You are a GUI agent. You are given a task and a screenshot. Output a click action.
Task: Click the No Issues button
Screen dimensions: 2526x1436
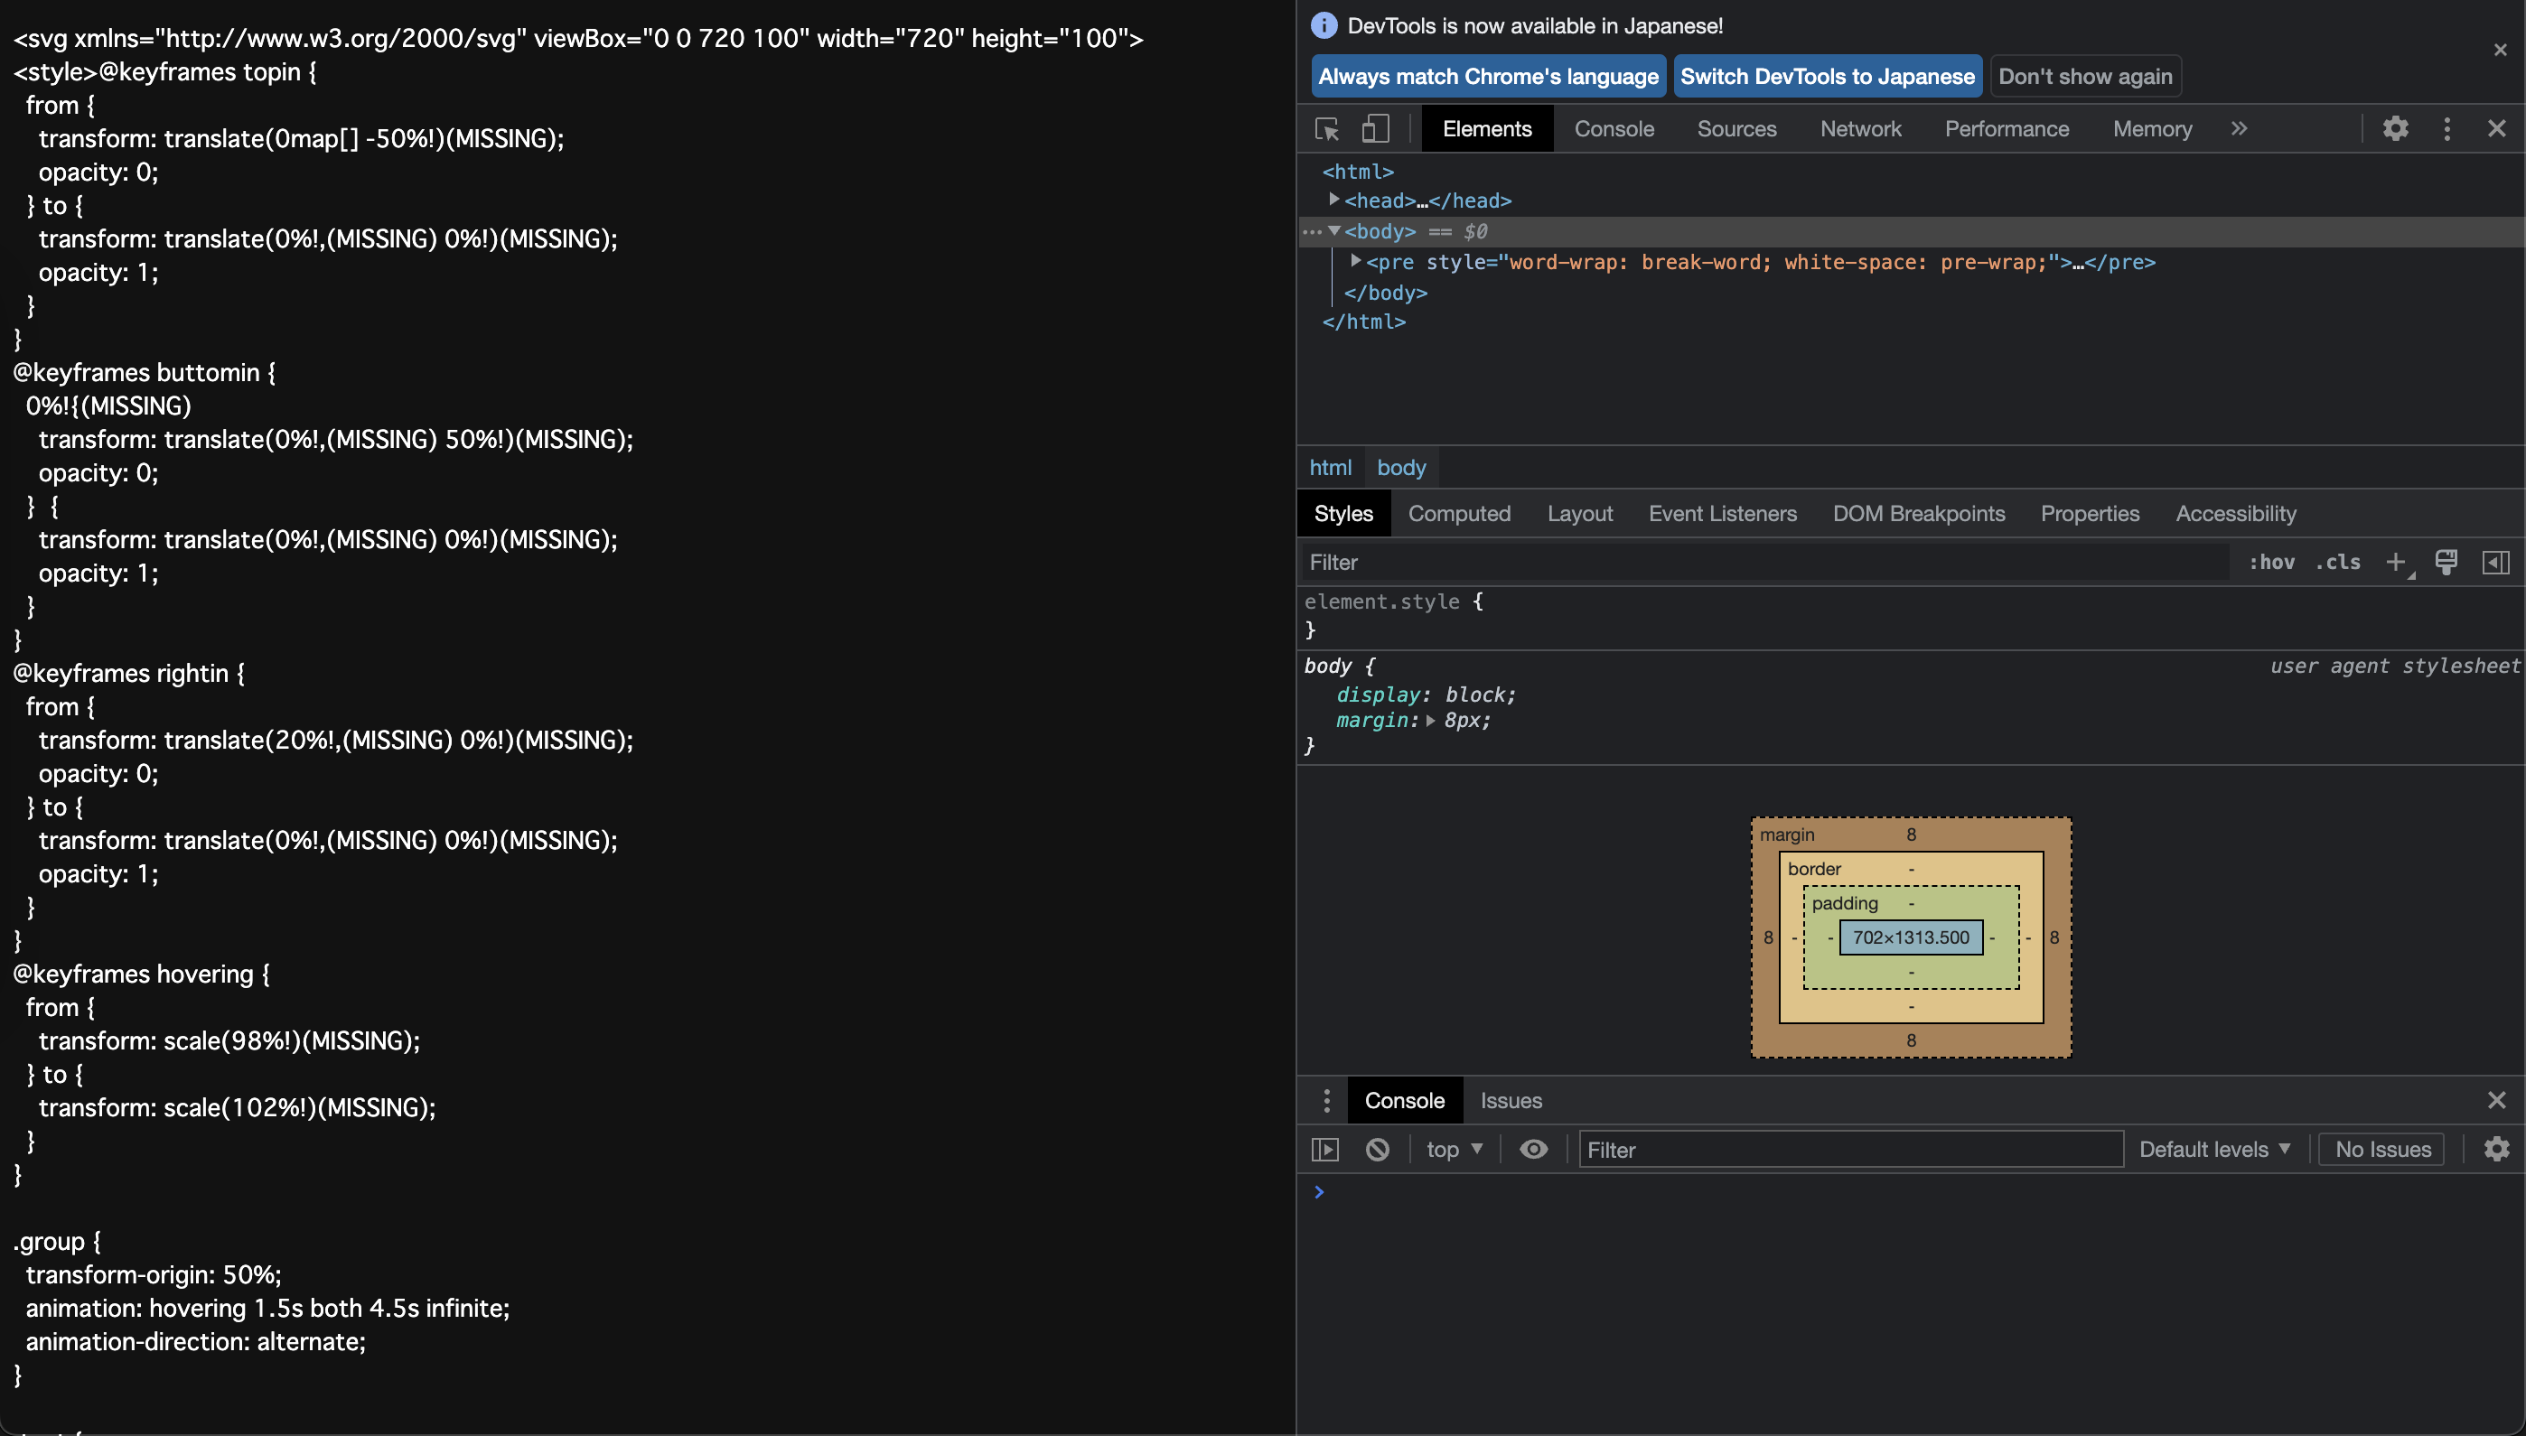click(2382, 1150)
